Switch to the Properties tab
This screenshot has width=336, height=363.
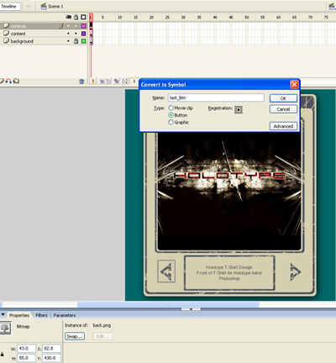tap(19, 315)
